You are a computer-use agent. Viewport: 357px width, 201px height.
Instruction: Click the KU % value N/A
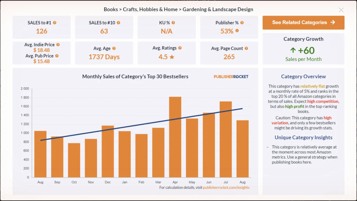tap(166, 31)
